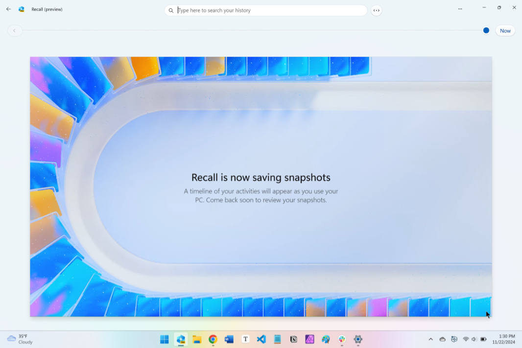Open the Recall app search magnifier icon

tap(170, 10)
